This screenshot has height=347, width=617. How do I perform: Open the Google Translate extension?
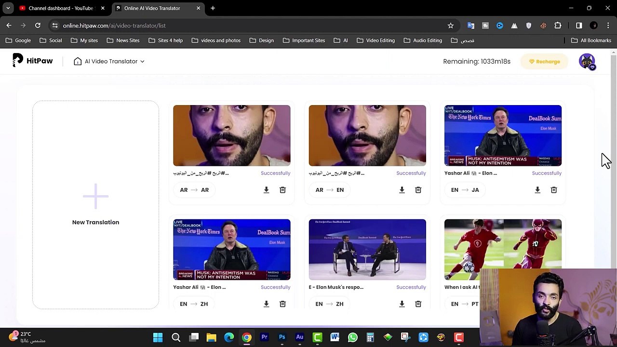click(471, 26)
